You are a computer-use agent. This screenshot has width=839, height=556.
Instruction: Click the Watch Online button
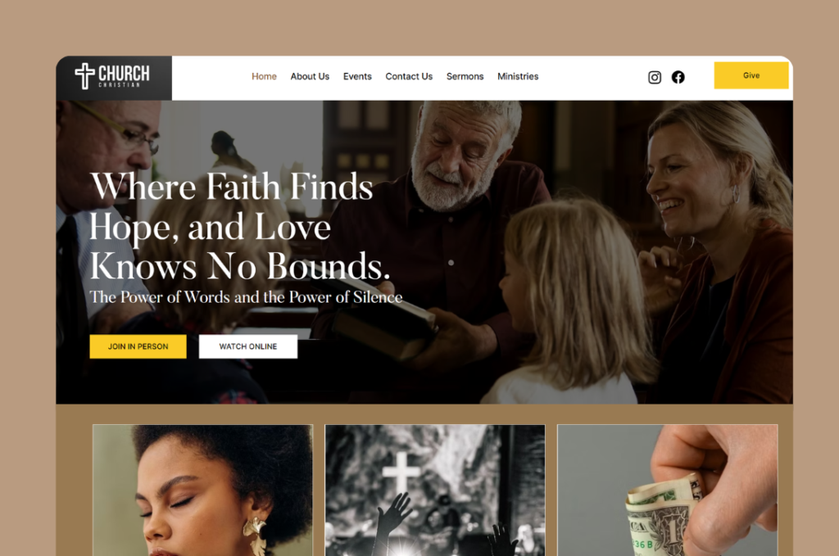click(x=248, y=346)
